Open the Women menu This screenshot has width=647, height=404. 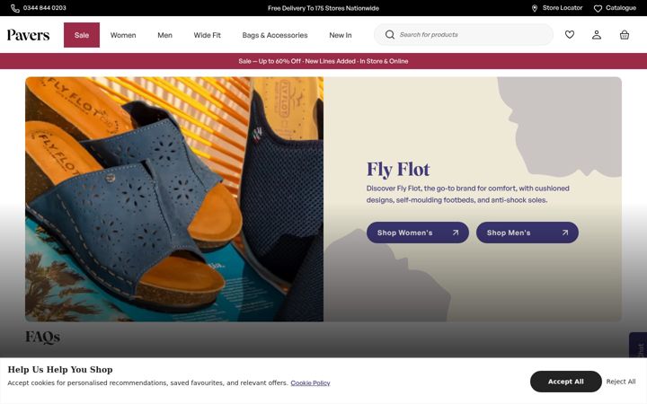click(123, 35)
